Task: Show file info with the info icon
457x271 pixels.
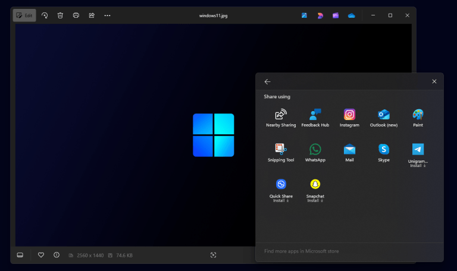Action: click(x=57, y=255)
